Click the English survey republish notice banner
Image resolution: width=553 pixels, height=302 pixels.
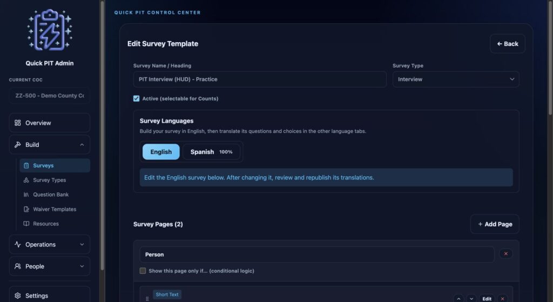pyautogui.click(x=326, y=177)
